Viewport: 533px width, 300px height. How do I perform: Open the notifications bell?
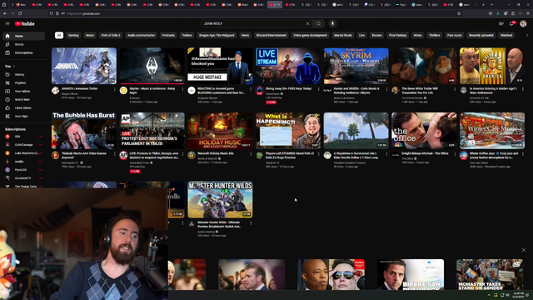pyautogui.click(x=511, y=23)
